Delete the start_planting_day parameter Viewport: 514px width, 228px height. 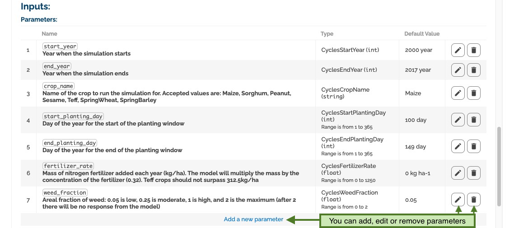(x=474, y=120)
